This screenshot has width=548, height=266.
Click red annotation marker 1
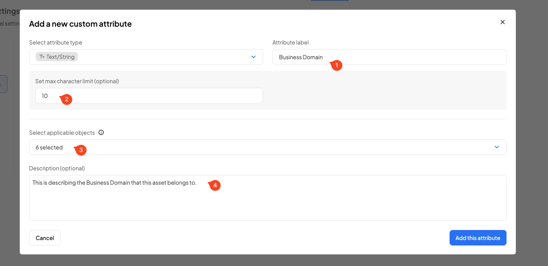pos(336,65)
